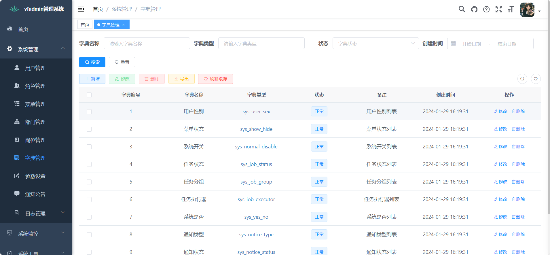Image resolution: width=550 pixels, height=255 pixels.
Task: Close the 字典管理 tab
Action: pyautogui.click(x=124, y=25)
